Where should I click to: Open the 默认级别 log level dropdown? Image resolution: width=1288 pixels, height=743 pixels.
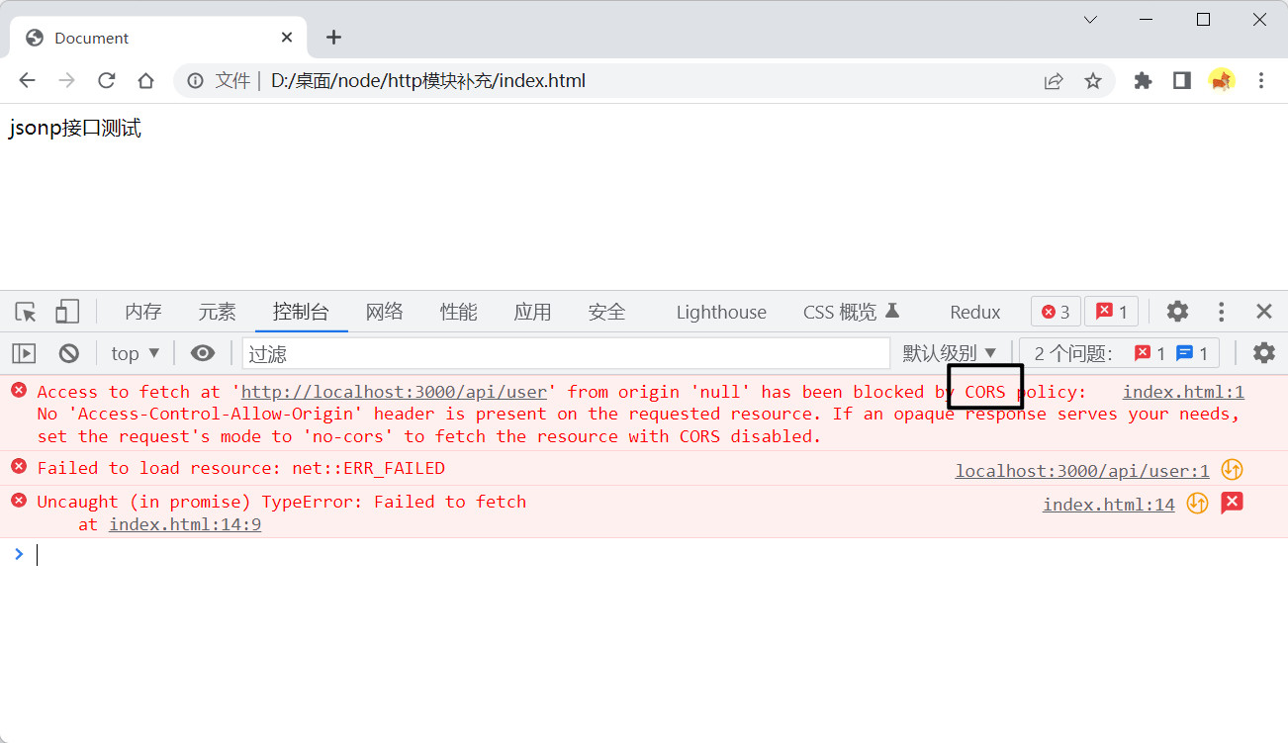point(950,353)
